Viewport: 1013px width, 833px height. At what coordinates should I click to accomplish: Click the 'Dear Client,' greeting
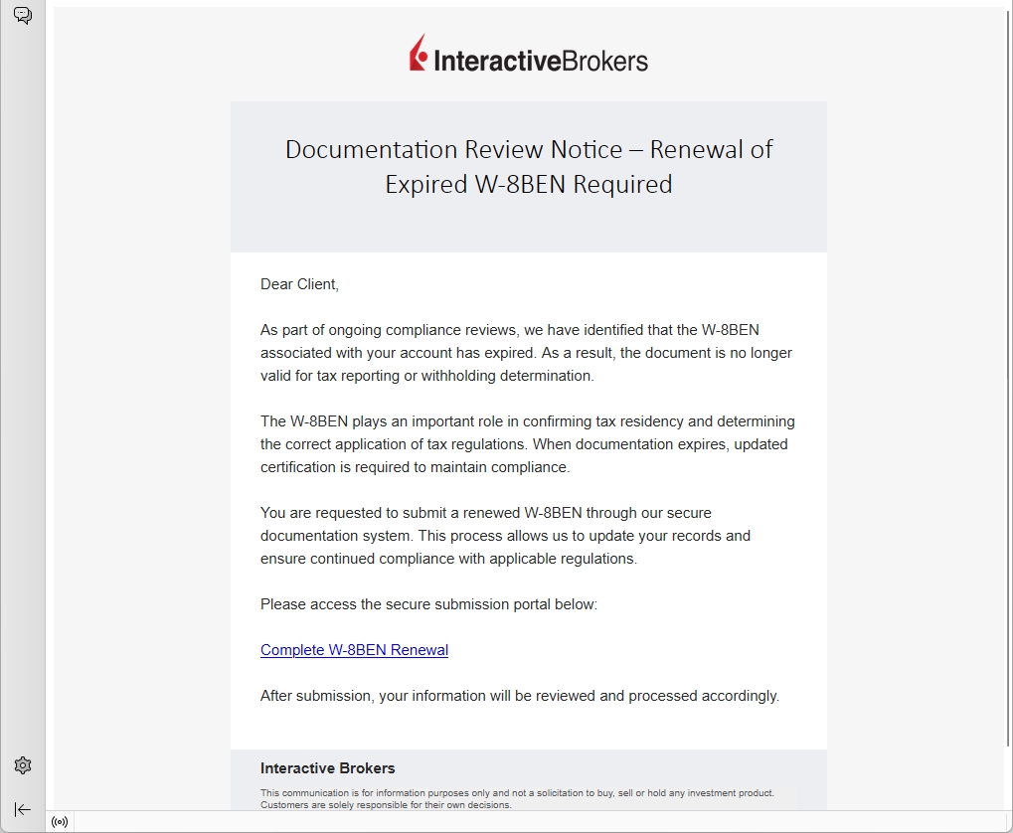tap(299, 284)
